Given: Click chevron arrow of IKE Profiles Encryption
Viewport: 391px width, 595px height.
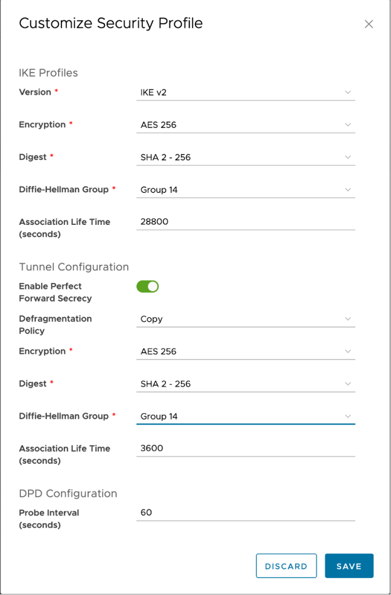Looking at the screenshot, I should [347, 125].
